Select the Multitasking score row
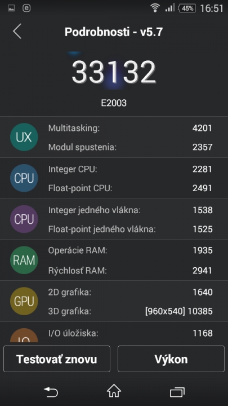228x406 pixels. click(x=130, y=128)
